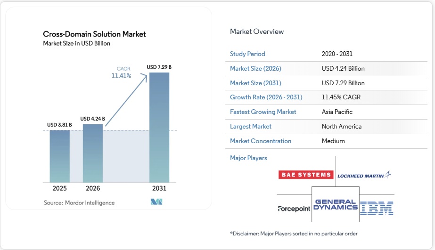Screen dimensions: 435x250
Task: Click the Largest Market row label
Action: [x=251, y=126]
